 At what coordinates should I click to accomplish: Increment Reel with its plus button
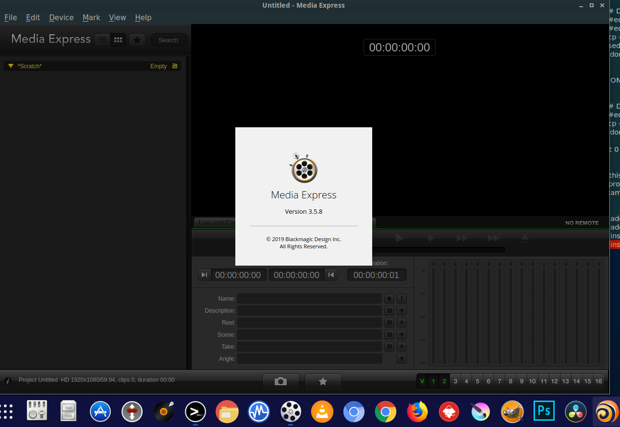click(402, 323)
